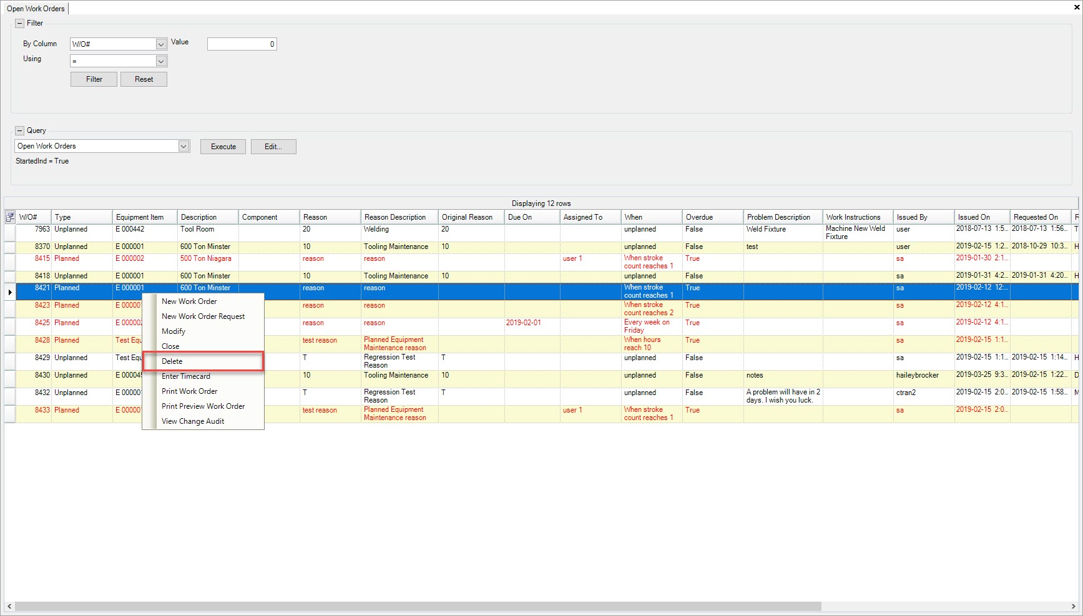Click the horizontal scrollbar right arrow

tap(1074, 606)
